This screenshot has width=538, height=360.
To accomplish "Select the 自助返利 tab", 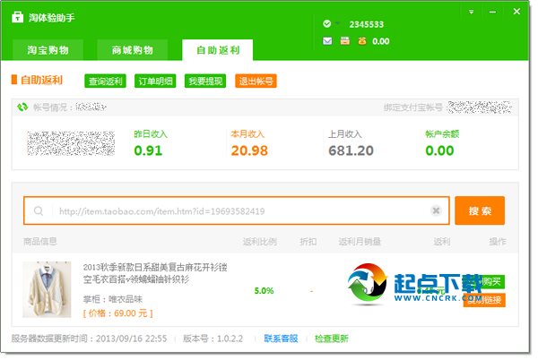I will (x=218, y=50).
